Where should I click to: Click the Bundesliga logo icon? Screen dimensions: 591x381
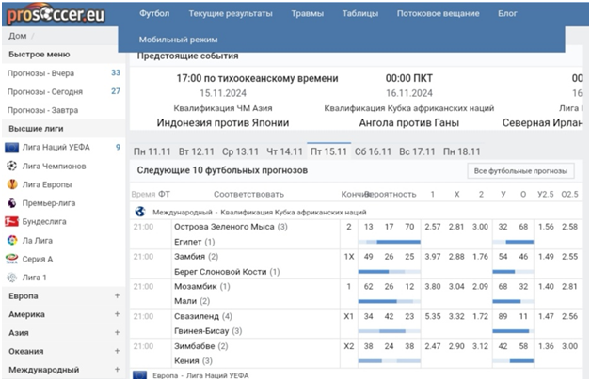pyautogui.click(x=12, y=221)
